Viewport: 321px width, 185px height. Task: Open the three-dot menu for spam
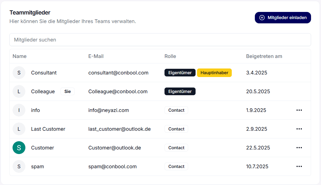[x=299, y=167]
